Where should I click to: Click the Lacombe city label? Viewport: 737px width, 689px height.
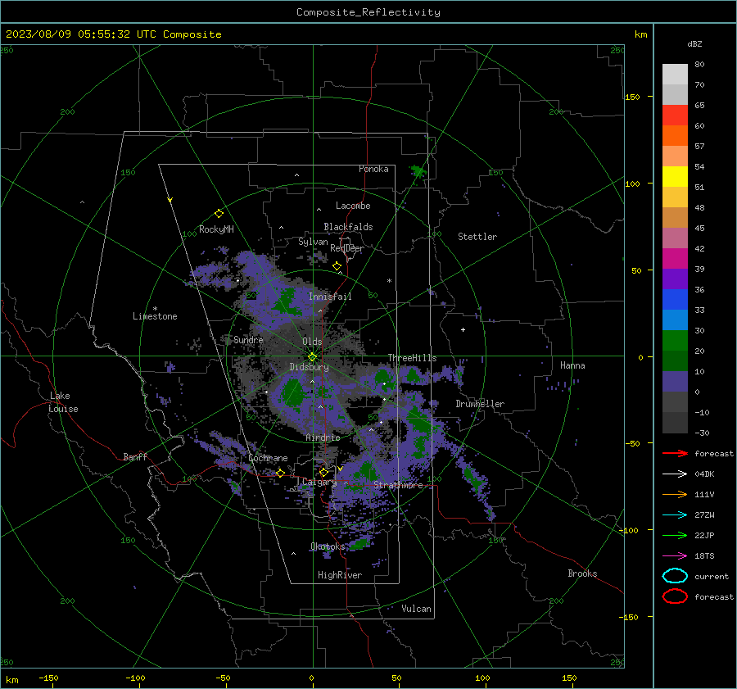click(x=353, y=206)
